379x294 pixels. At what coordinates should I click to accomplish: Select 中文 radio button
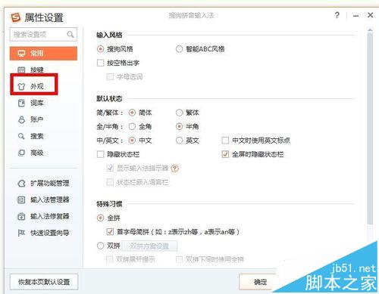click(x=132, y=141)
